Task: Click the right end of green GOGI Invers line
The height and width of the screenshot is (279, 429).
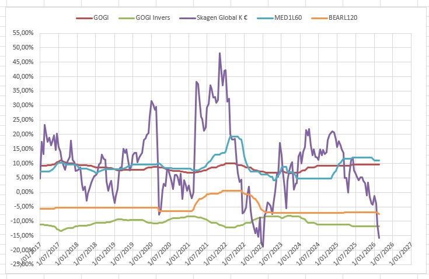Action: coord(379,226)
